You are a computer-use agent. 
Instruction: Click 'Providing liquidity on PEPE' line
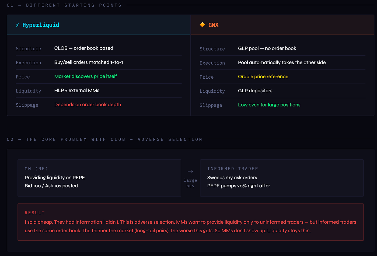(55, 178)
